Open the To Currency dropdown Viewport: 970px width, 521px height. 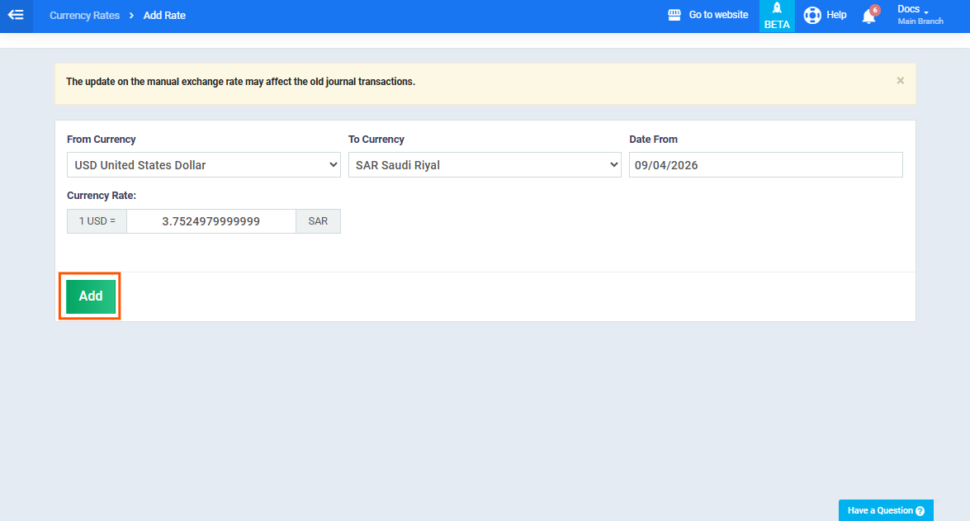point(485,165)
